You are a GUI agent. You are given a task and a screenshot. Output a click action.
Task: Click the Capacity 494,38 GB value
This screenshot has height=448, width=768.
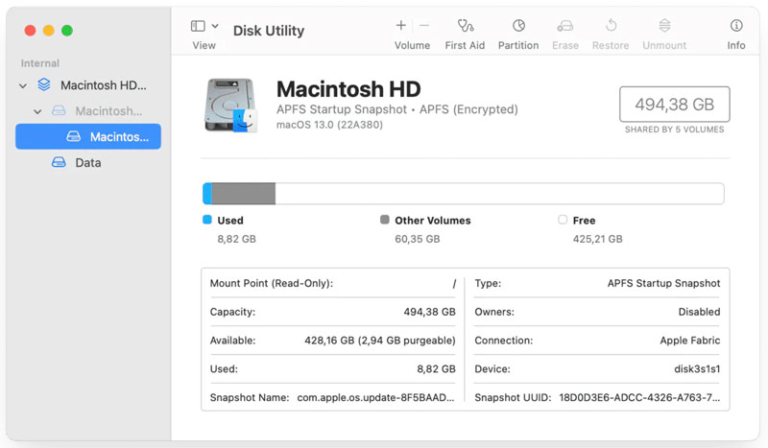(429, 312)
